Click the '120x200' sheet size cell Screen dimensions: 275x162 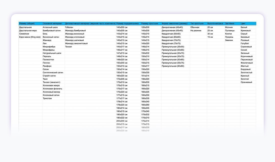click(145, 27)
